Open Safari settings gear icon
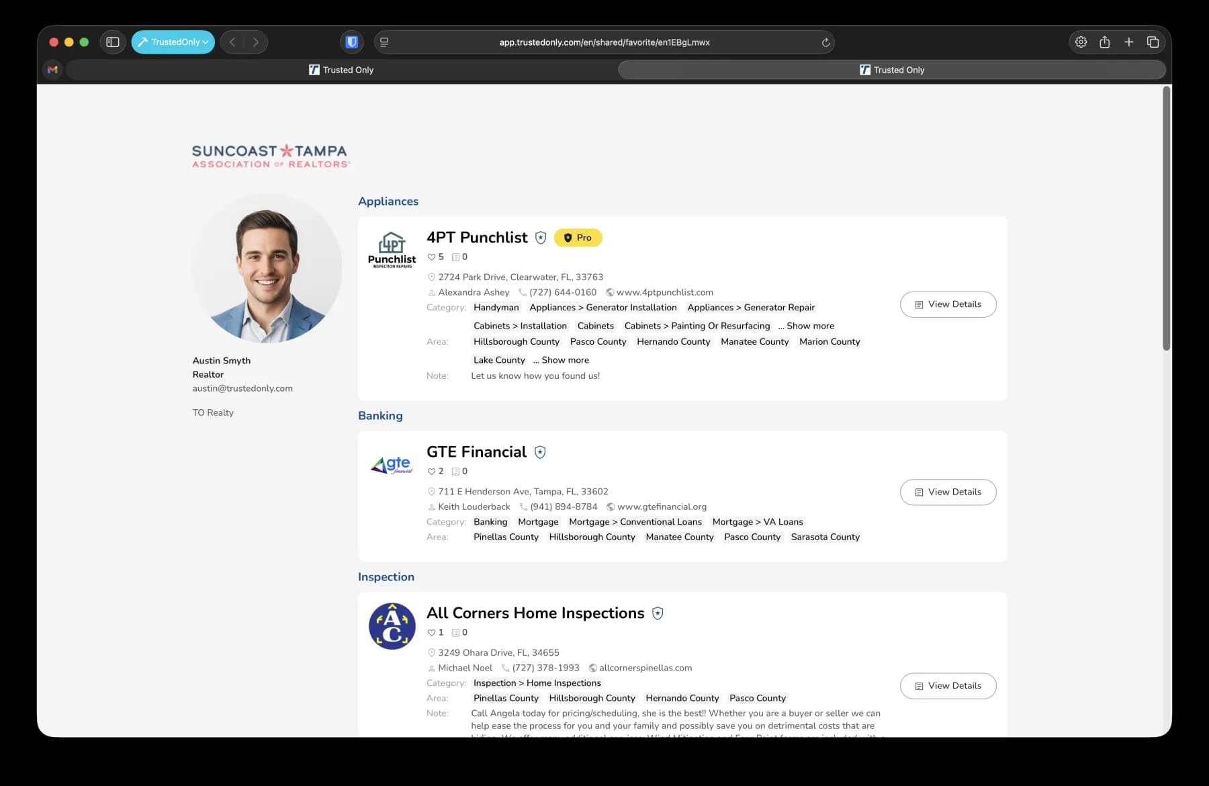Screen dimensions: 1209x786 click(1081, 42)
